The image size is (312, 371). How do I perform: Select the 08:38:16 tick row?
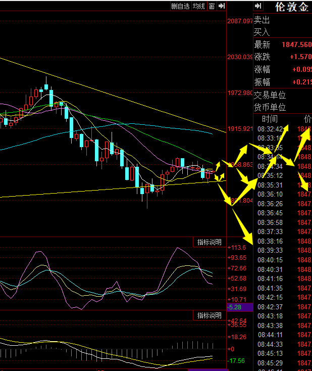283,241
